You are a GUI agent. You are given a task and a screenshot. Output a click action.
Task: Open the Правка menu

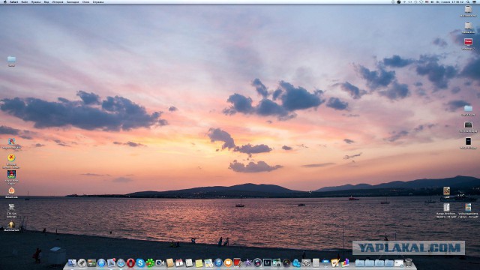tap(36, 1)
